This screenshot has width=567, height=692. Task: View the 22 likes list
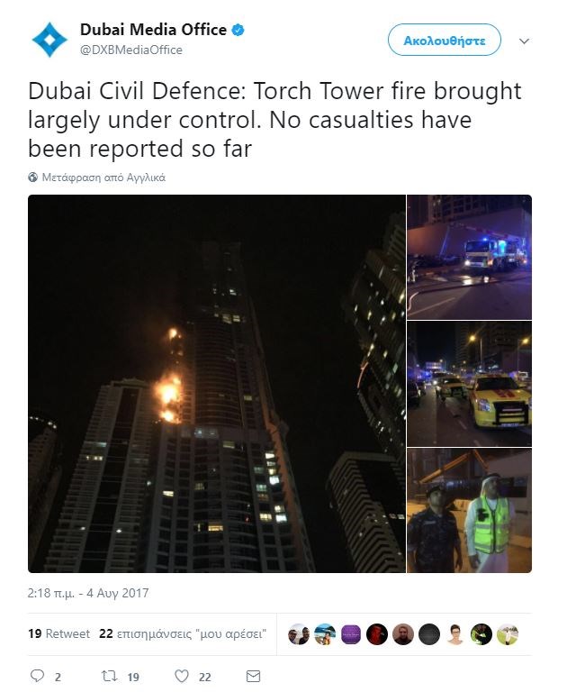click(183, 633)
